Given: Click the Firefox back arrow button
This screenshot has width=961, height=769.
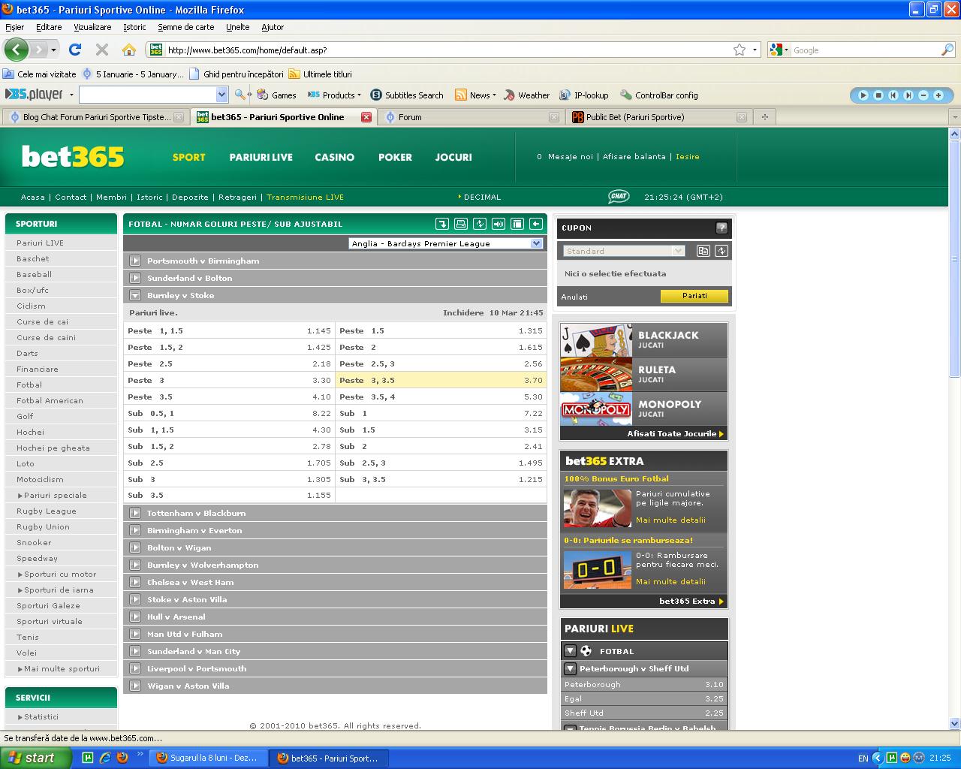Looking at the screenshot, I should (x=16, y=50).
